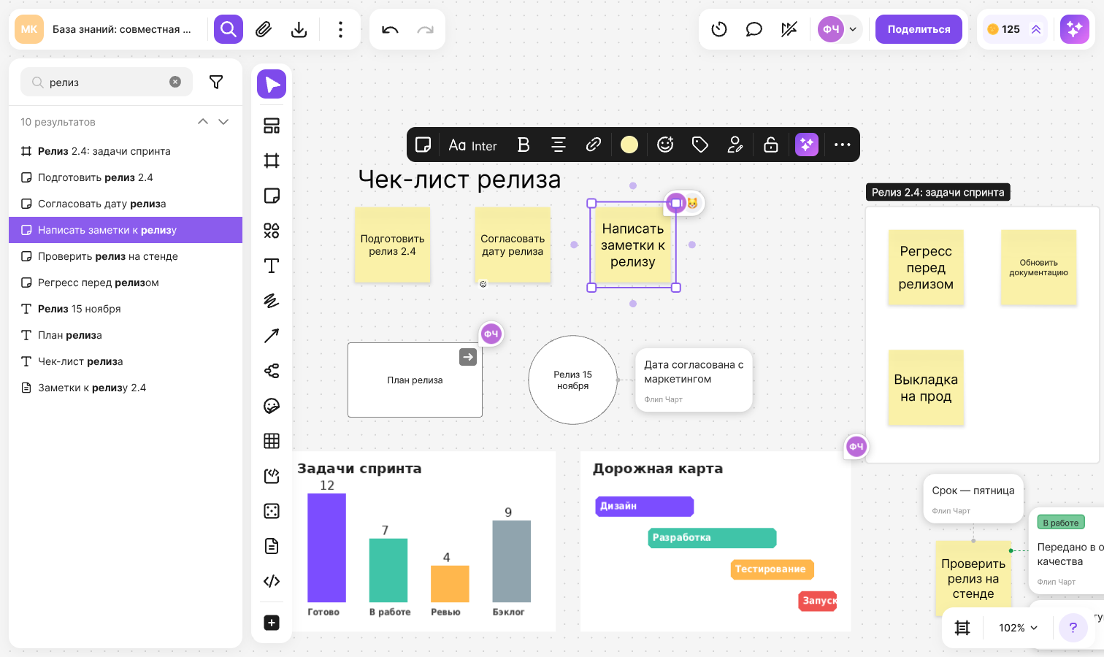This screenshot has width=1104, height=657.
Task: Open search result "Релиз 15 ноября"
Action: coord(126,309)
